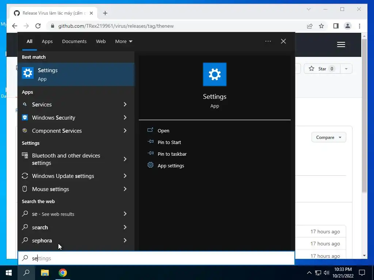This screenshot has height=280, width=374.
Task: Open Chrome's three-dot menu
Action: point(359,26)
